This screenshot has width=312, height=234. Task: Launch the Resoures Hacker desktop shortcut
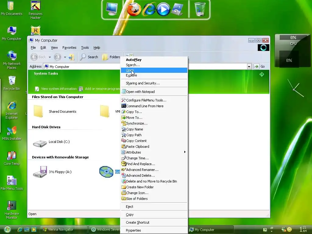pos(35,10)
